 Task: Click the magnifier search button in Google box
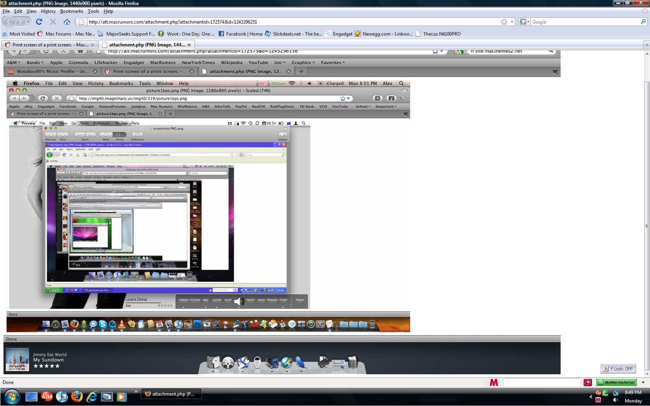click(x=643, y=22)
